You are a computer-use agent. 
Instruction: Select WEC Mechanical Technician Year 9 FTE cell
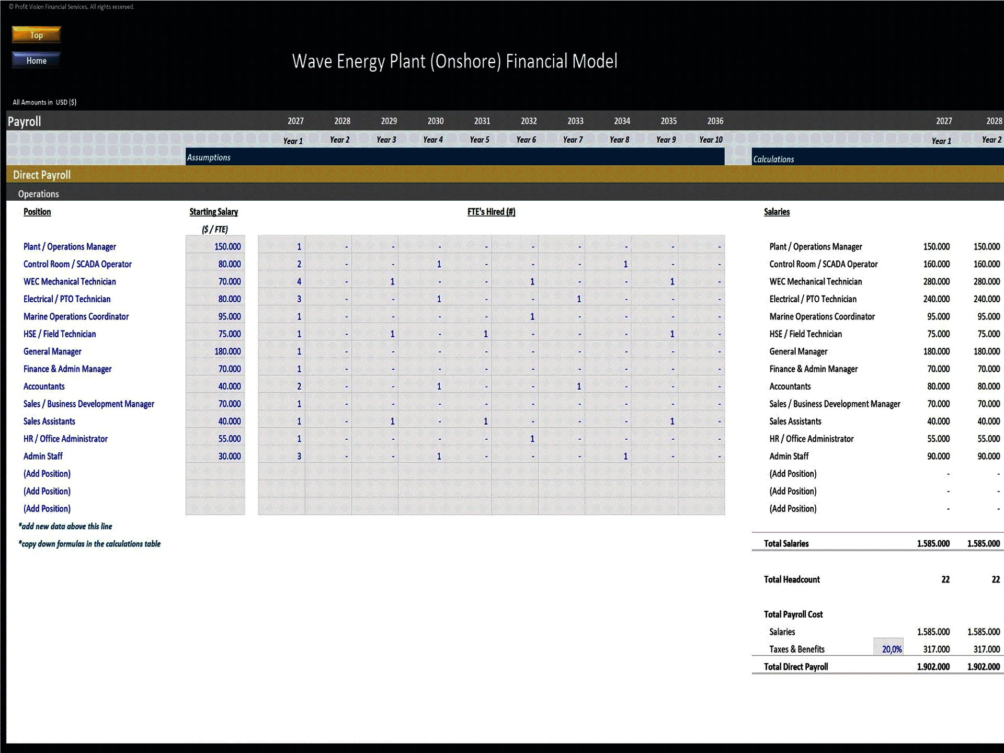[655, 281]
